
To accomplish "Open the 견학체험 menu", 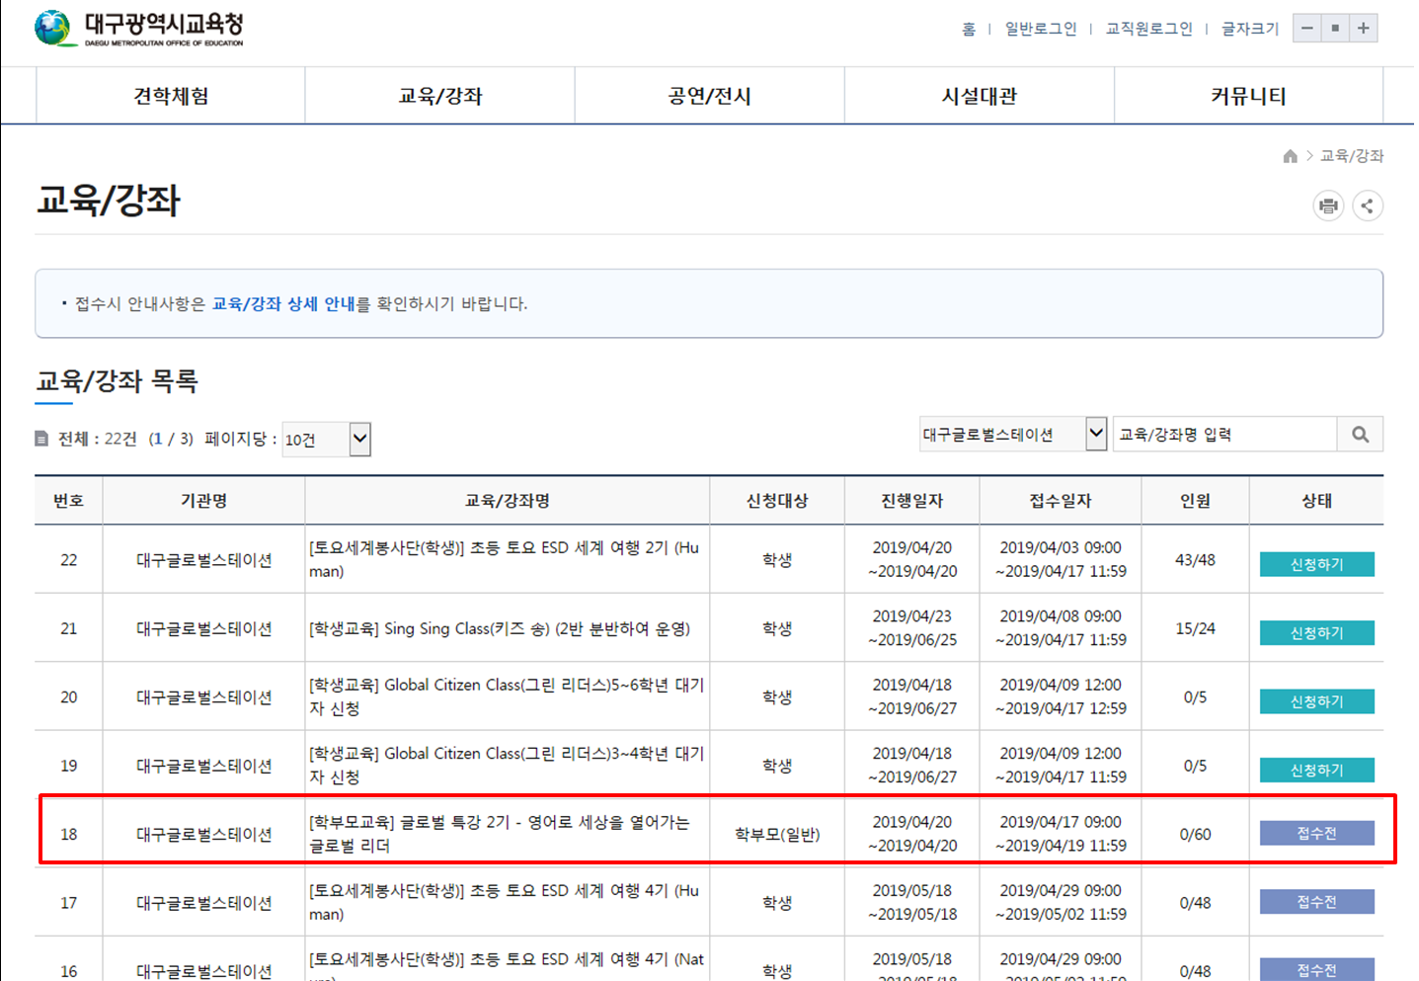I will (171, 96).
